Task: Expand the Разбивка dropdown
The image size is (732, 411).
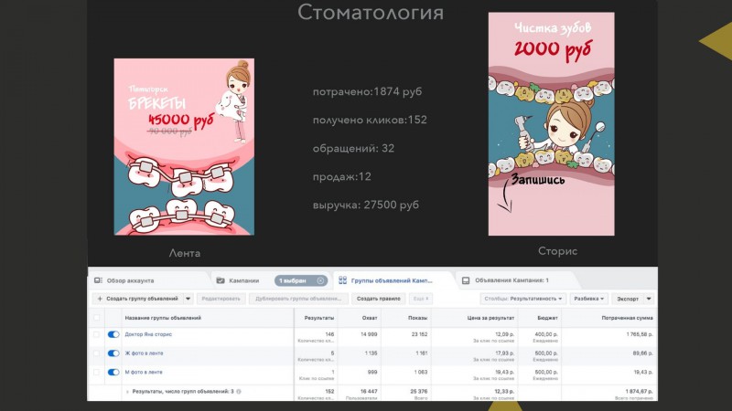Action: (588, 299)
